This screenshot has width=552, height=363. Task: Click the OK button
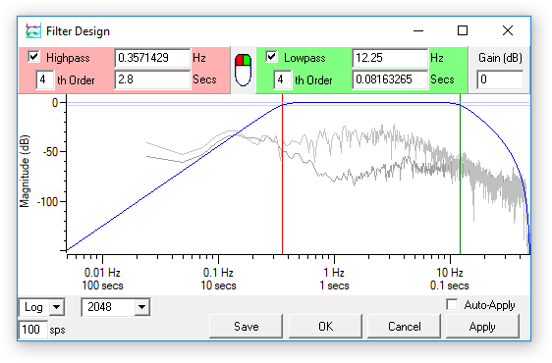click(325, 327)
